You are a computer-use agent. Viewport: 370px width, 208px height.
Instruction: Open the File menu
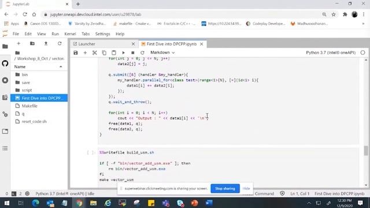[x=16, y=34]
